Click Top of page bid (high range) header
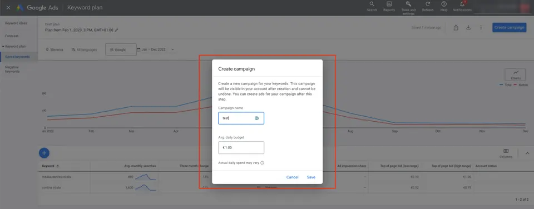This screenshot has width=534, height=209. pyautogui.click(x=451, y=166)
